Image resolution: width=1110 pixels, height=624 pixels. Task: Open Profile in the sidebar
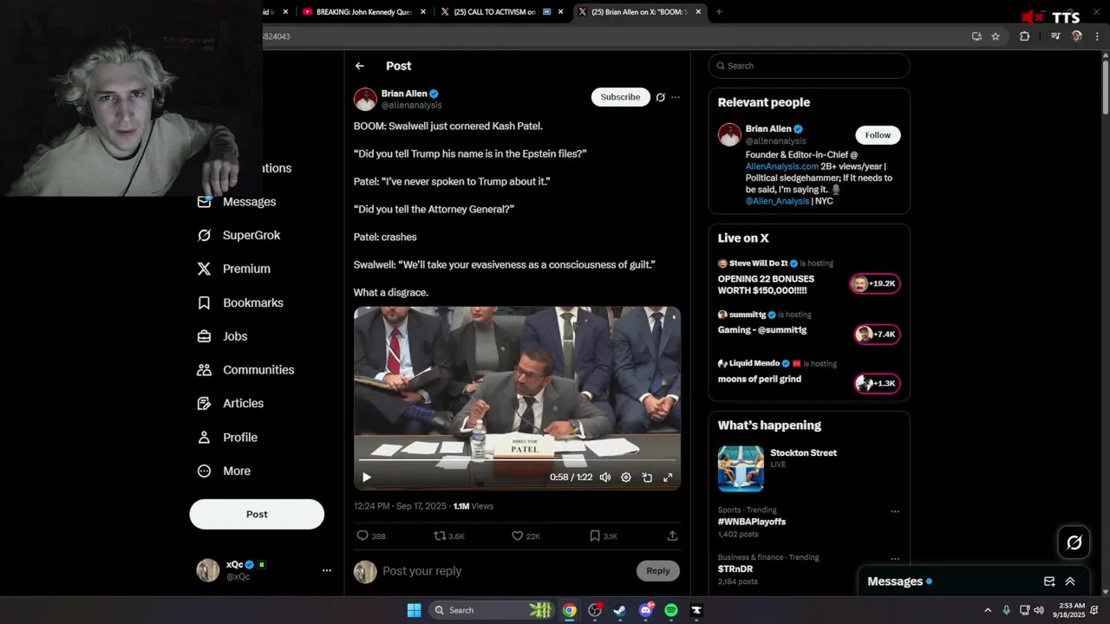pyautogui.click(x=227, y=438)
